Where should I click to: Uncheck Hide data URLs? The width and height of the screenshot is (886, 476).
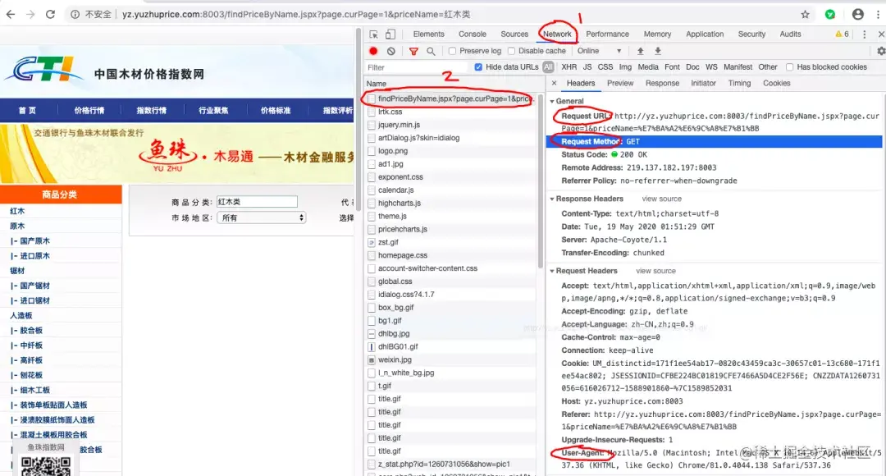tap(477, 66)
